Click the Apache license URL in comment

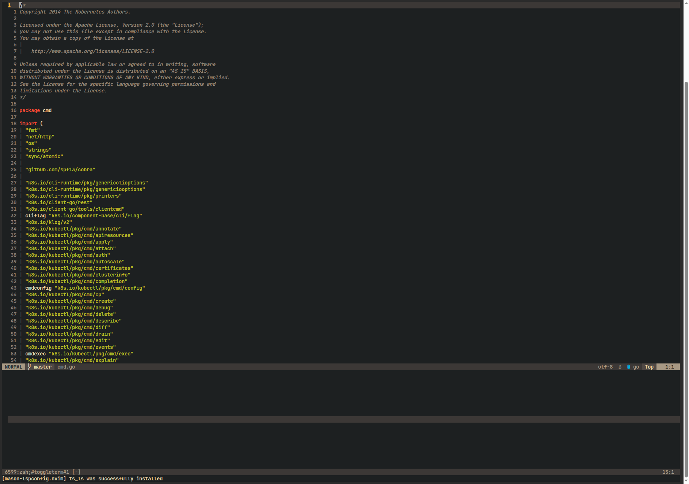pos(93,51)
